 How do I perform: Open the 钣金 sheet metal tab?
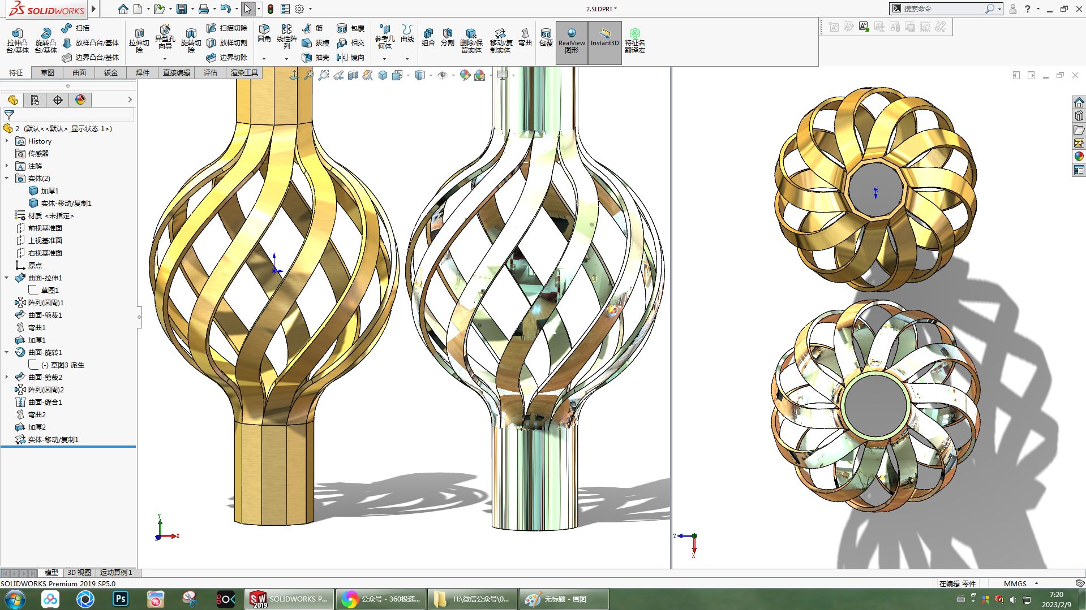point(111,72)
